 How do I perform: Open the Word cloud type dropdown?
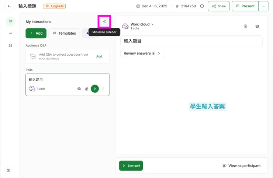pyautogui.click(x=142, y=24)
